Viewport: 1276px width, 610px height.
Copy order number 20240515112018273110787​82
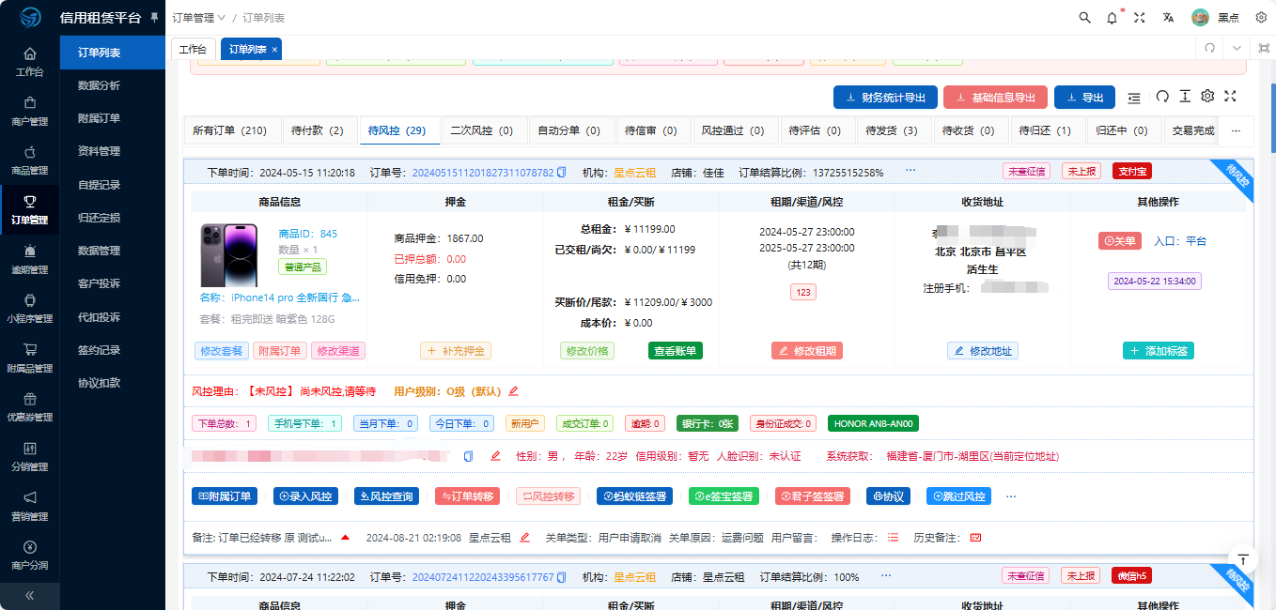pos(562,173)
